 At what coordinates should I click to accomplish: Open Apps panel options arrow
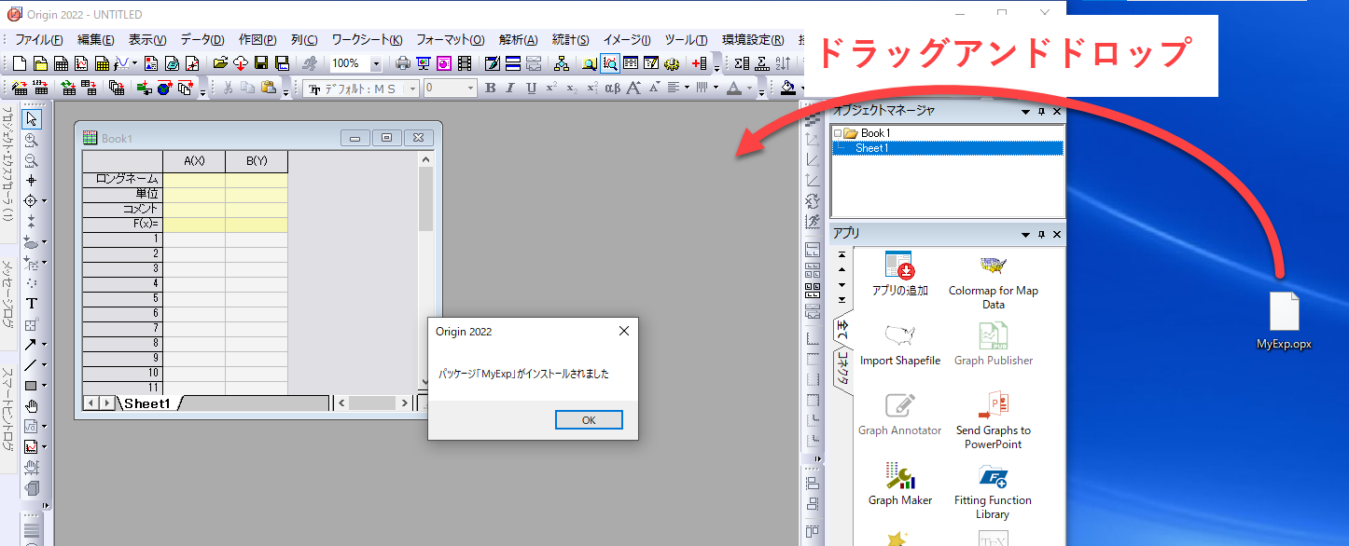1026,234
